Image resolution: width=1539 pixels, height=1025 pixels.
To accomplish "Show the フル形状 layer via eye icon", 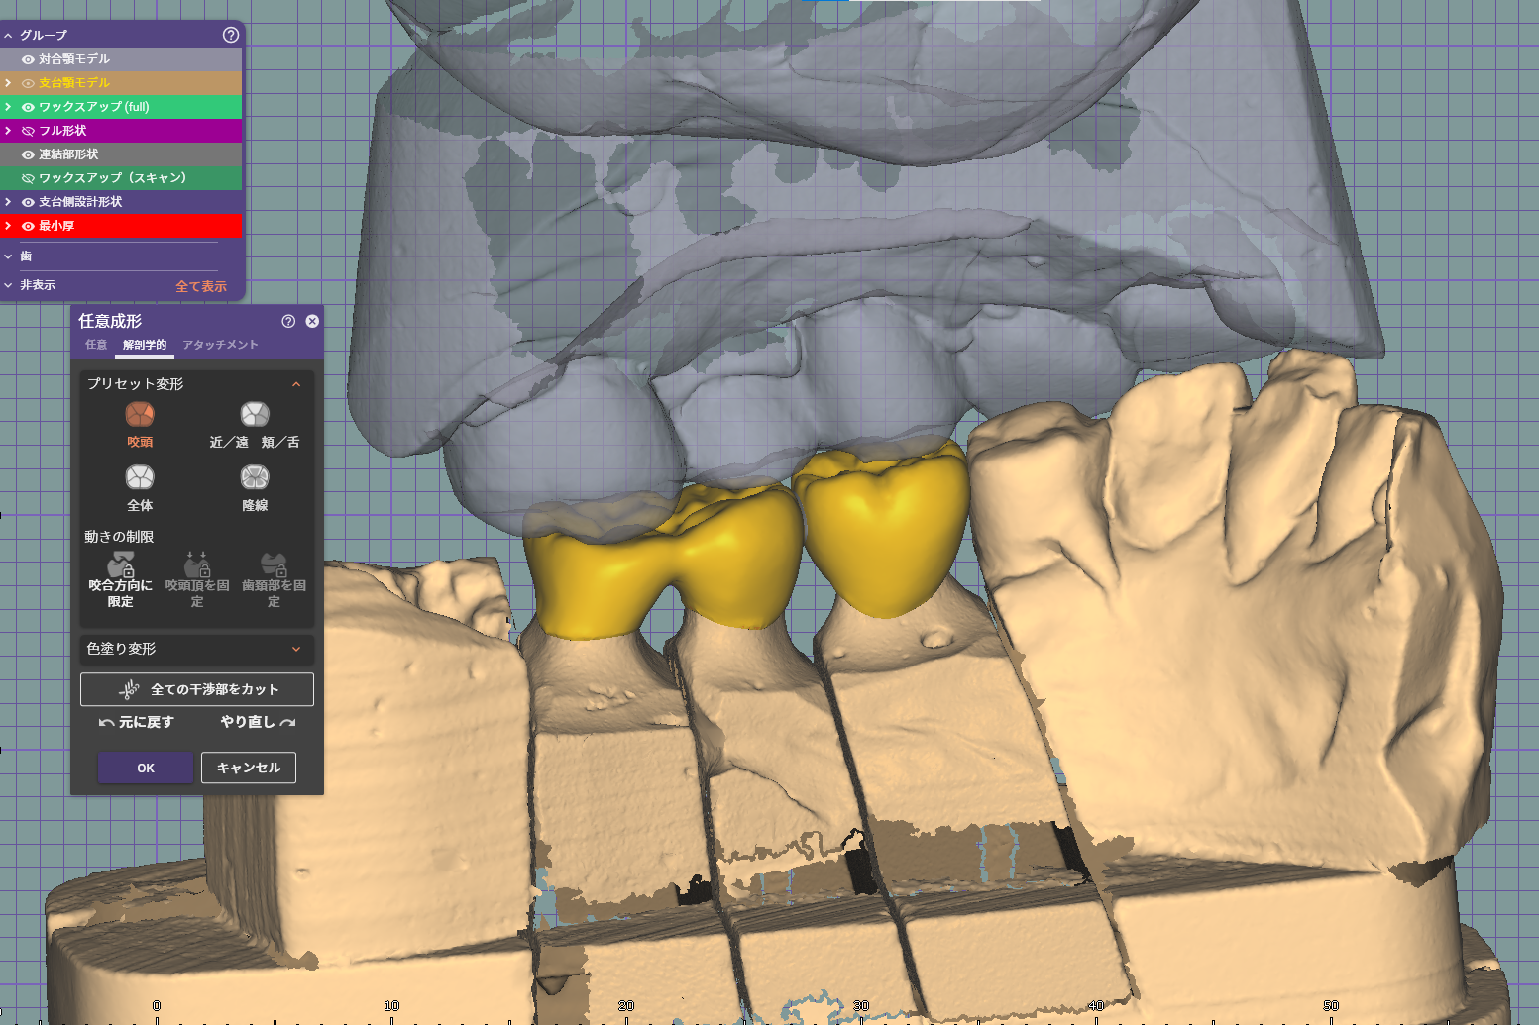I will 28,131.
